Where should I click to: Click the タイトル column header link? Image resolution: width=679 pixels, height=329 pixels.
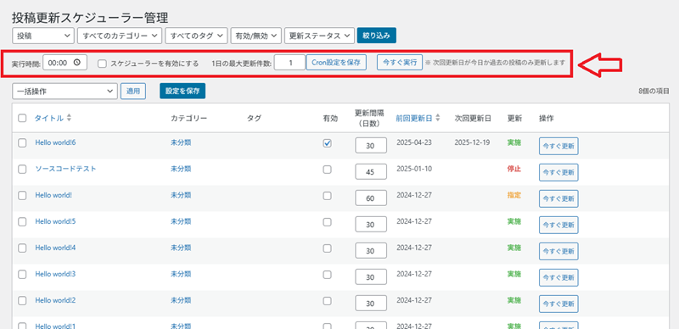pos(49,118)
